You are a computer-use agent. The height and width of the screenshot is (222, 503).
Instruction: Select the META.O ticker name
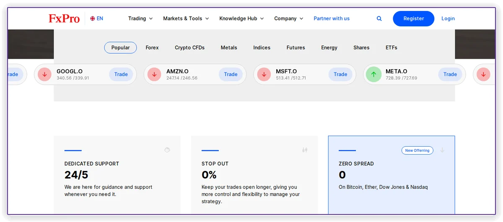(x=397, y=72)
